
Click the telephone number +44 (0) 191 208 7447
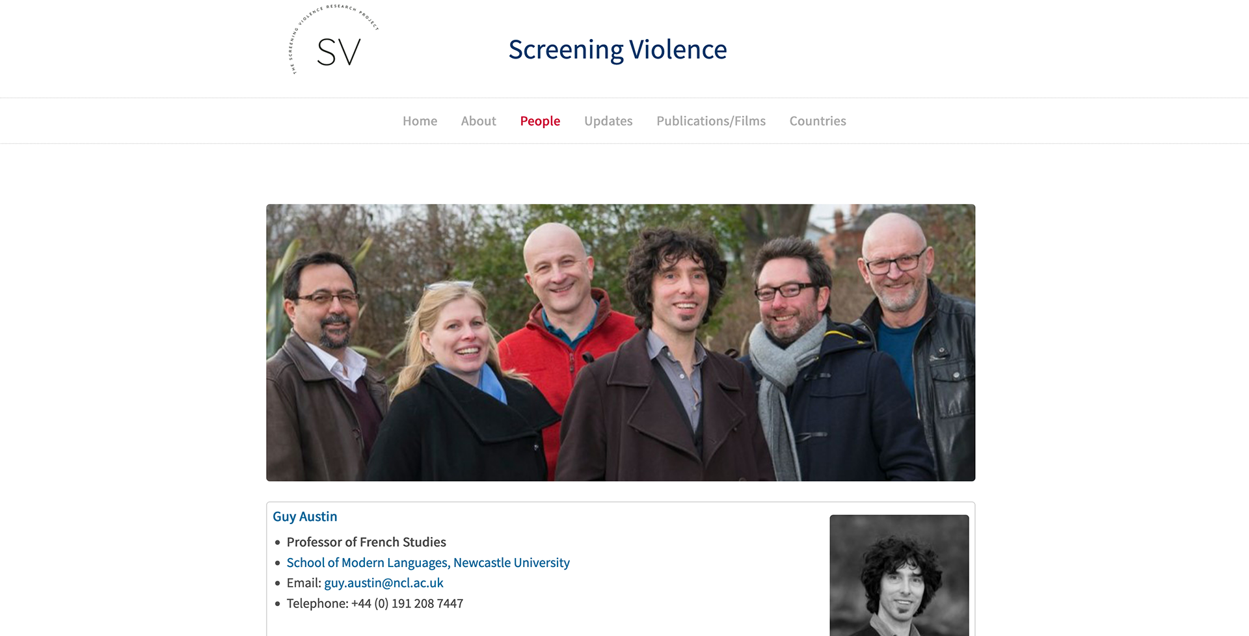click(x=407, y=603)
